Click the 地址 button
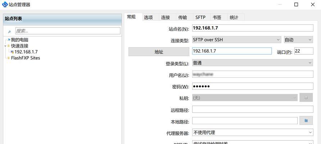The height and width of the screenshot is (144, 321). point(159,51)
